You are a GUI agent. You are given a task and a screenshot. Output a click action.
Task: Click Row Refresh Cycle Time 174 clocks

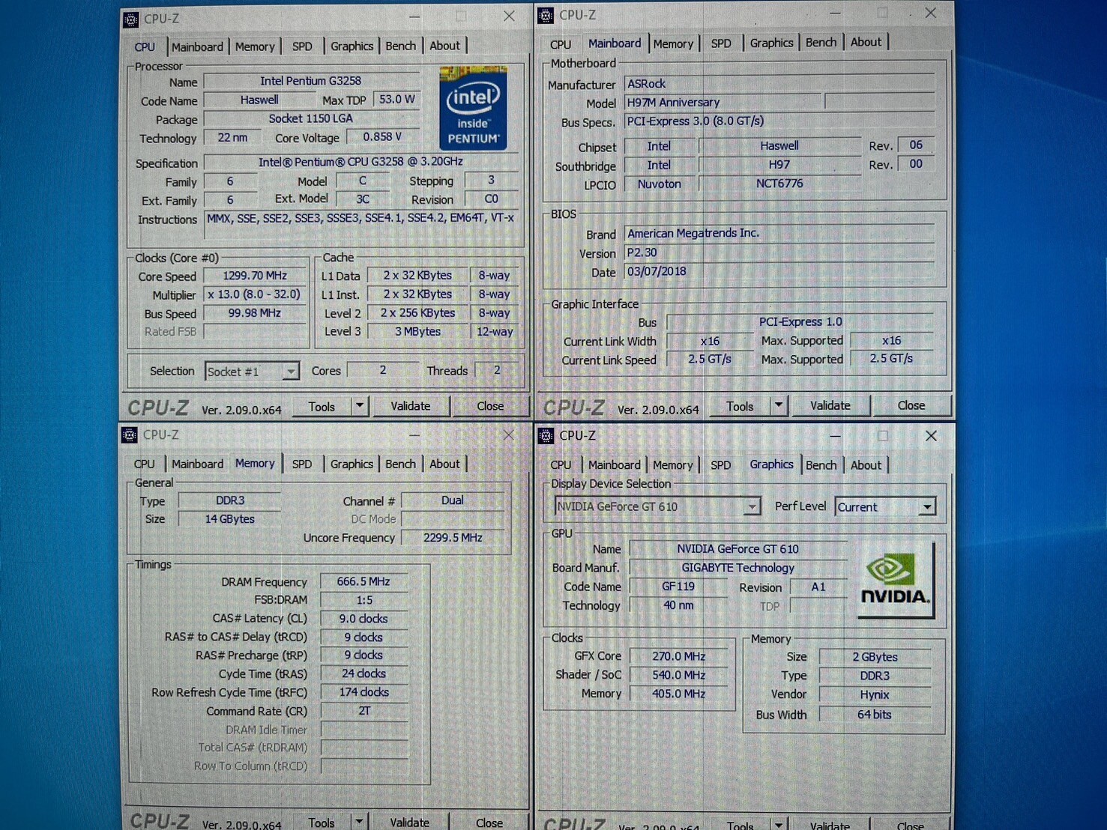pyautogui.click(x=364, y=692)
